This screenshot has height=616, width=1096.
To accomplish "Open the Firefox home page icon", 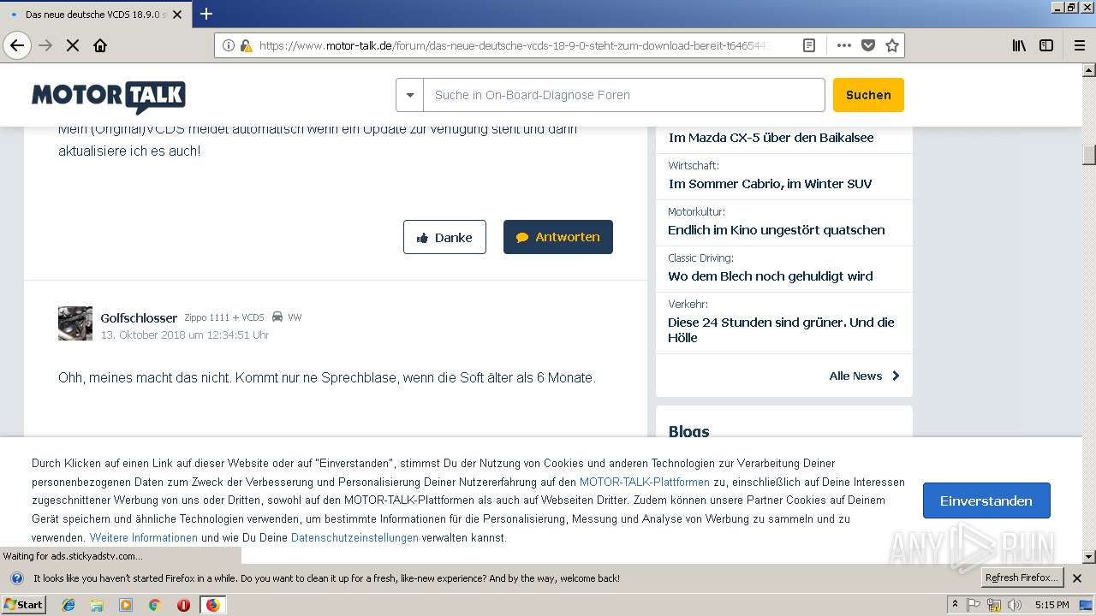I will click(x=100, y=45).
